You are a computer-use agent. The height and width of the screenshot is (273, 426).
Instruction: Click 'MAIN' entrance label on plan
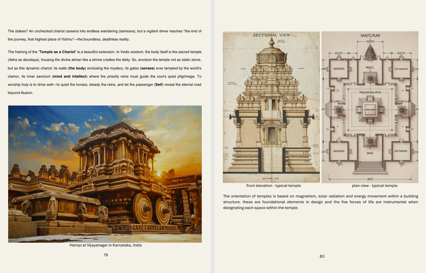(x=370, y=154)
